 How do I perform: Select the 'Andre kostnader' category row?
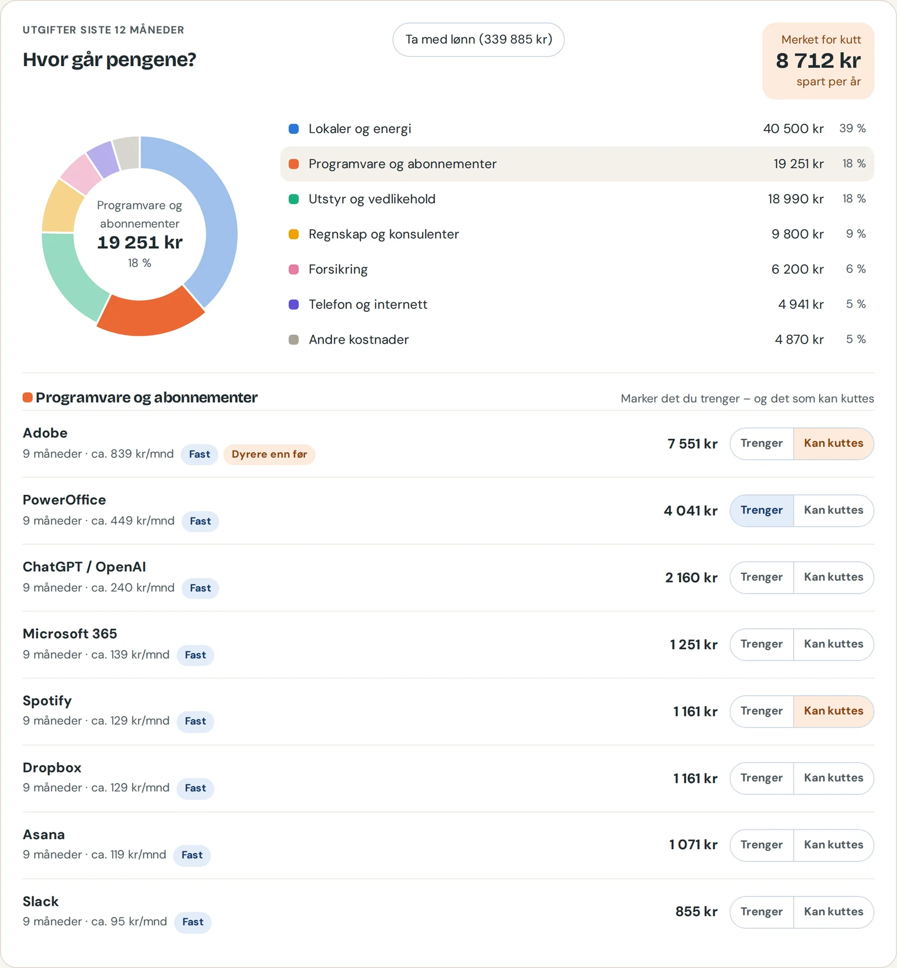(577, 340)
